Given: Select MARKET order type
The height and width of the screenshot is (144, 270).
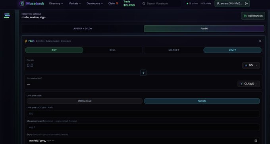Looking at the screenshot, I should pyautogui.click(x=174, y=50).
